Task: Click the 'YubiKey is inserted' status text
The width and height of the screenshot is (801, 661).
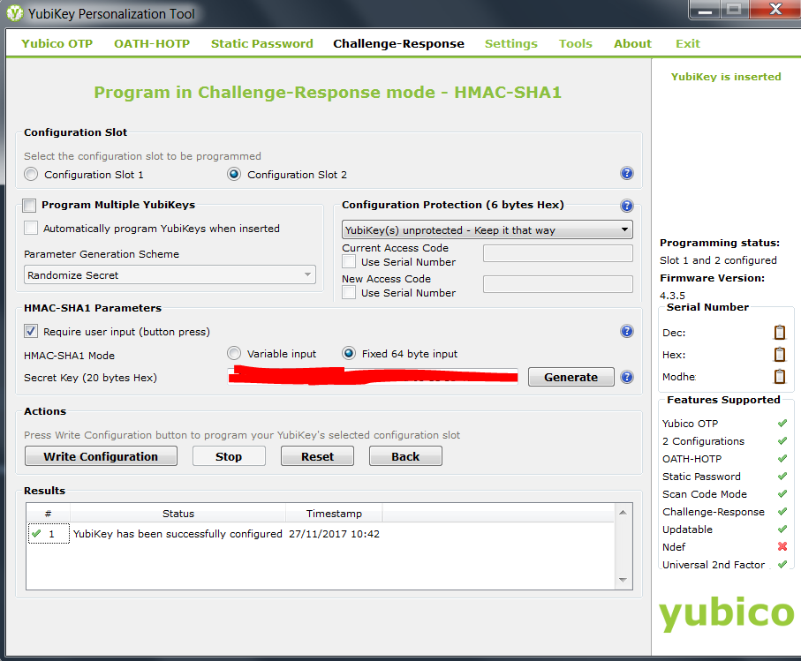Action: [726, 77]
